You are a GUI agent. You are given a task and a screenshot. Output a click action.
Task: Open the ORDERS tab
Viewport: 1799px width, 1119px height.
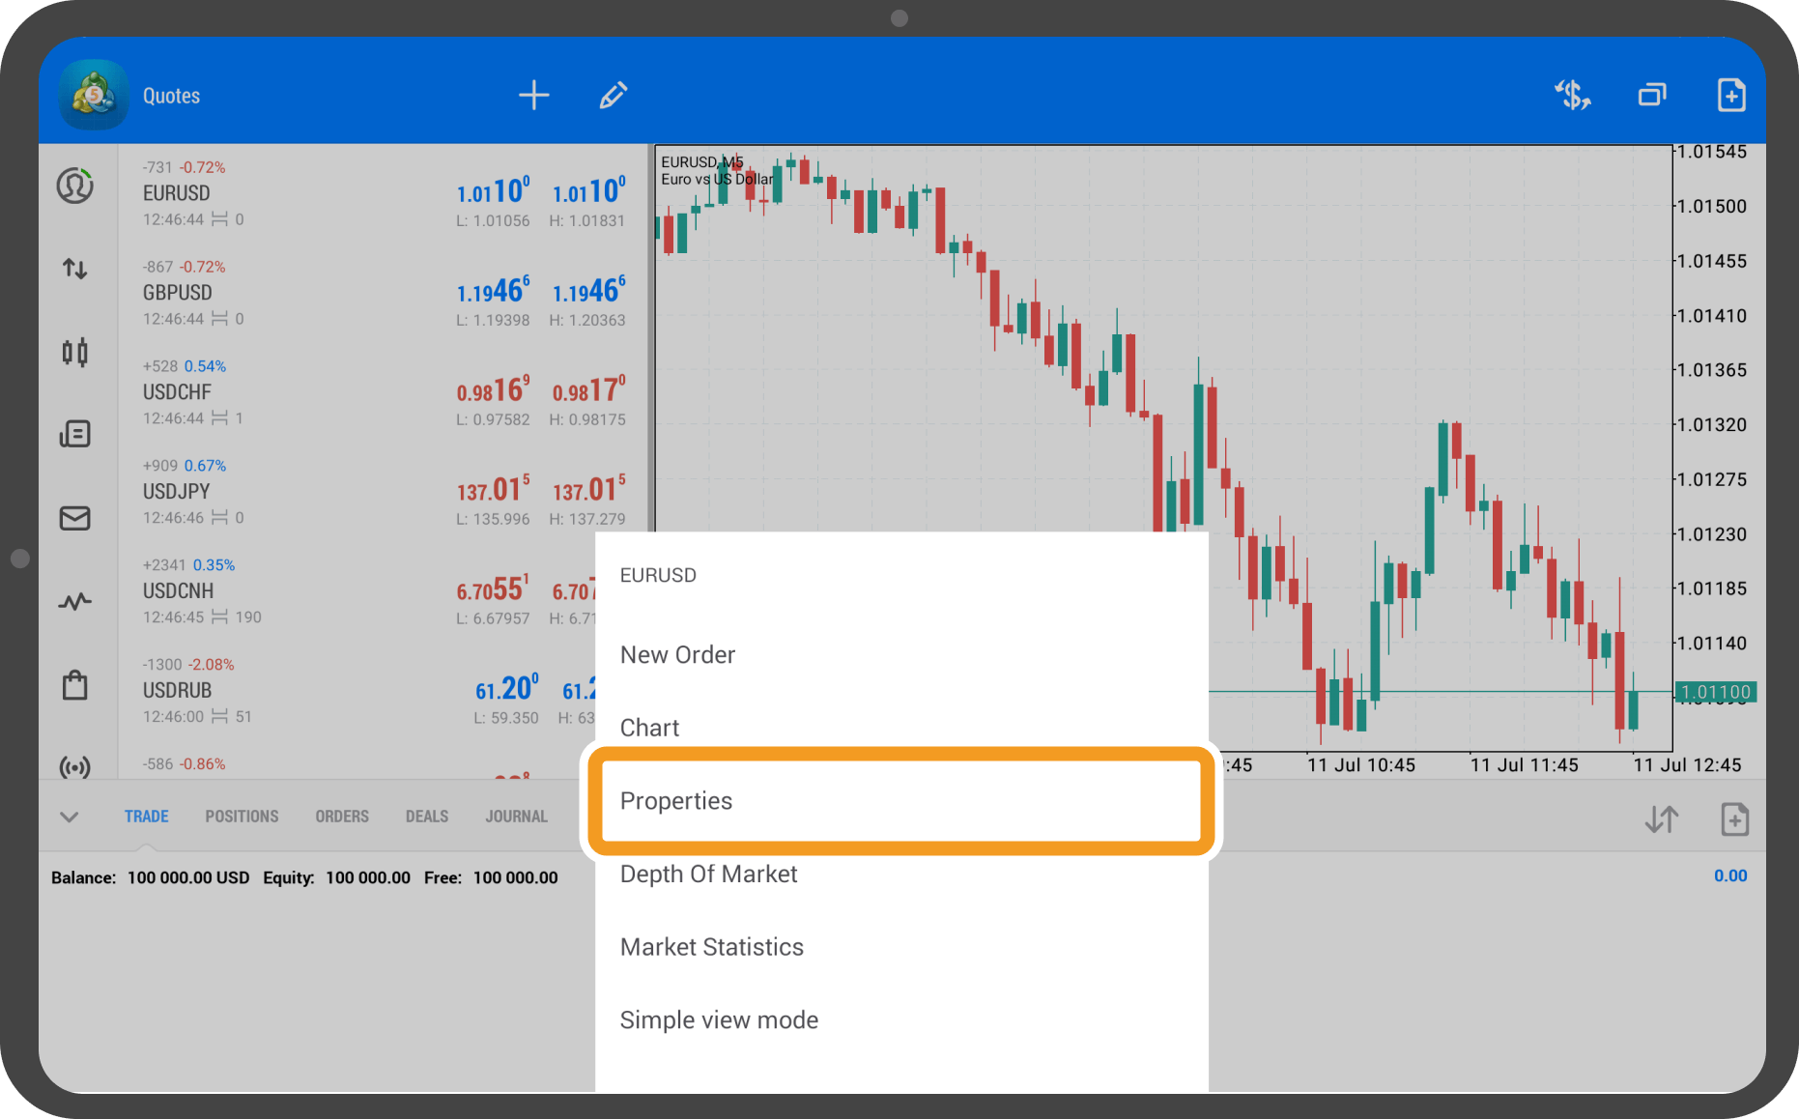[342, 817]
